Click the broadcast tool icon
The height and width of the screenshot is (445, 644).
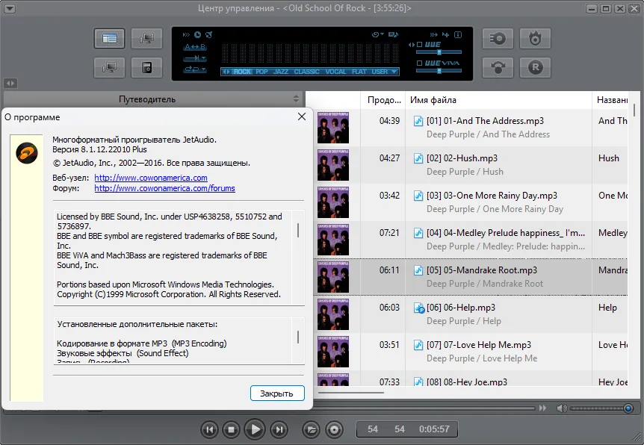[498, 67]
